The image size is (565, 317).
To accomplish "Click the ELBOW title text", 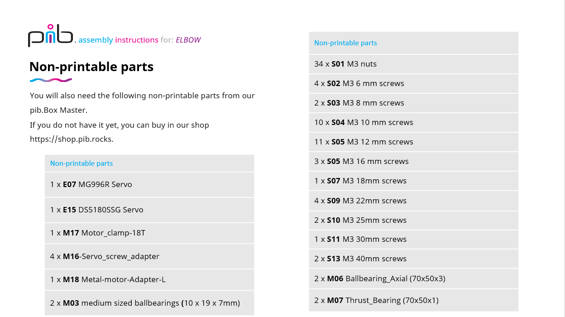I will tap(188, 40).
